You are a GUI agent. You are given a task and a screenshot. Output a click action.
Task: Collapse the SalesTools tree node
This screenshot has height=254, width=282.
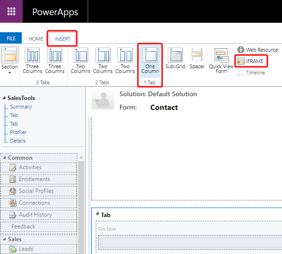click(4, 98)
